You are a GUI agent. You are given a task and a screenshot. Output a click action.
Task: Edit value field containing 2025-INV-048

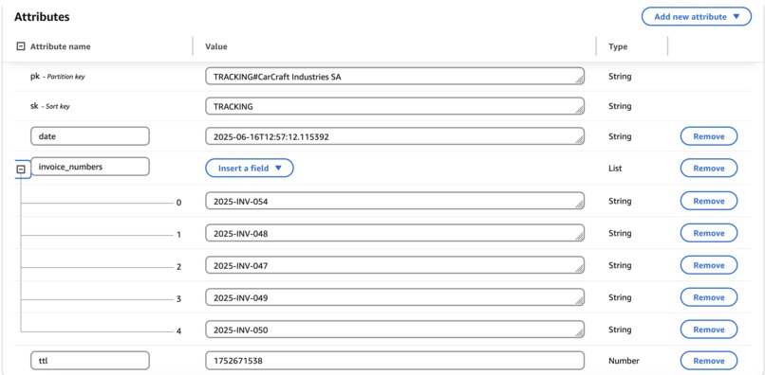395,233
